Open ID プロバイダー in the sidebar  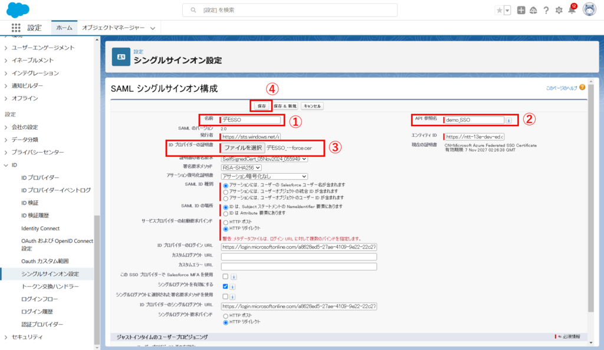(x=40, y=178)
